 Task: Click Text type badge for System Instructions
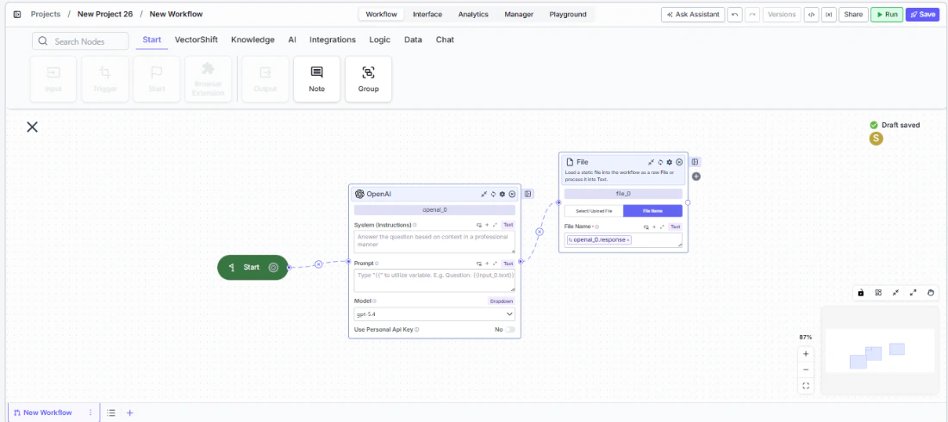[x=508, y=225]
